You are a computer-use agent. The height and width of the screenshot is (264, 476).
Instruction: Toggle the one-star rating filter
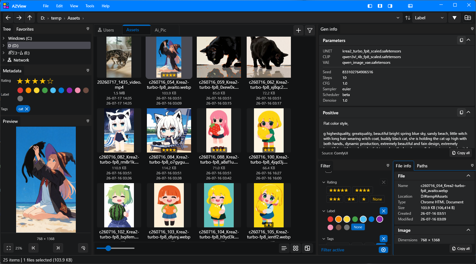click(364, 199)
